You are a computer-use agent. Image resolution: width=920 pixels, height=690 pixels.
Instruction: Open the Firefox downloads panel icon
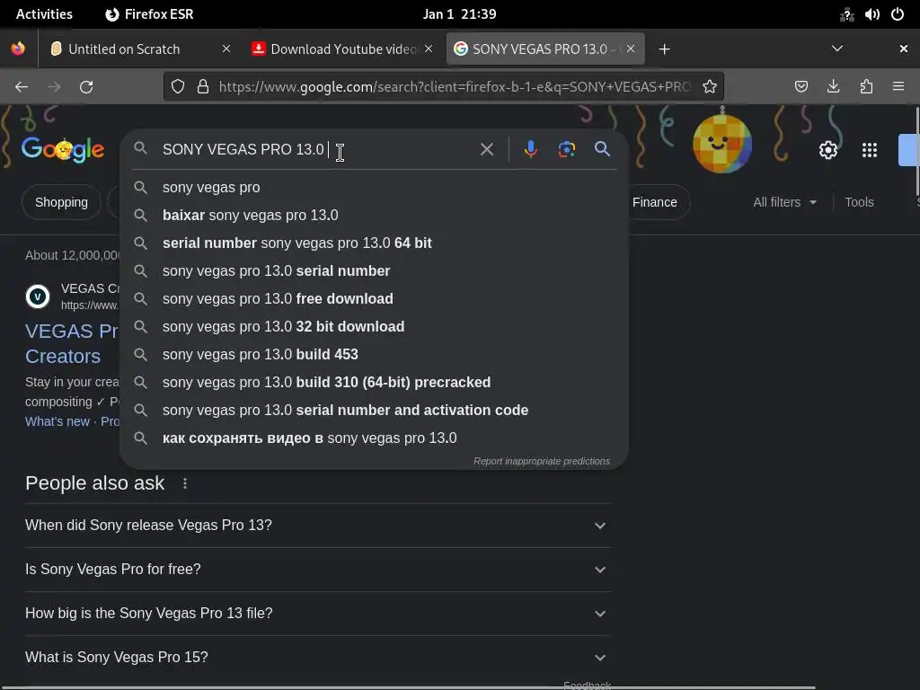click(833, 87)
